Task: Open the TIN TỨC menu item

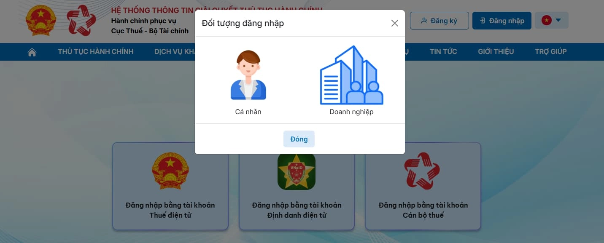Action: (443, 51)
